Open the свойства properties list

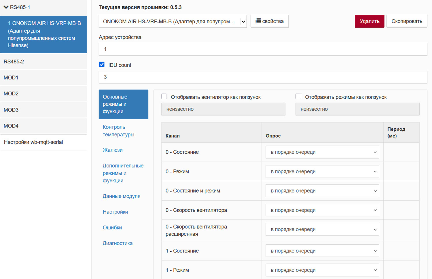pyautogui.click(x=269, y=21)
